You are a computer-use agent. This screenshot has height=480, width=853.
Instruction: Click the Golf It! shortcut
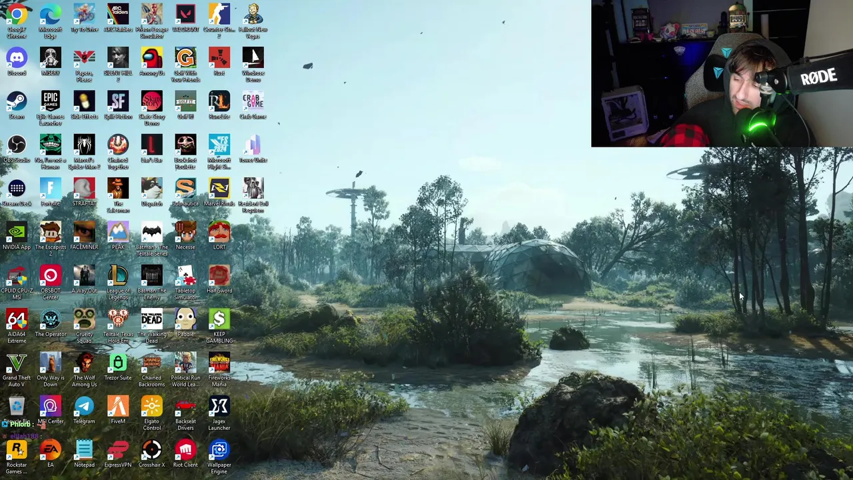[x=185, y=105]
